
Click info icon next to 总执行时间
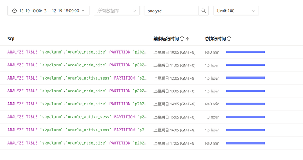[229, 39]
